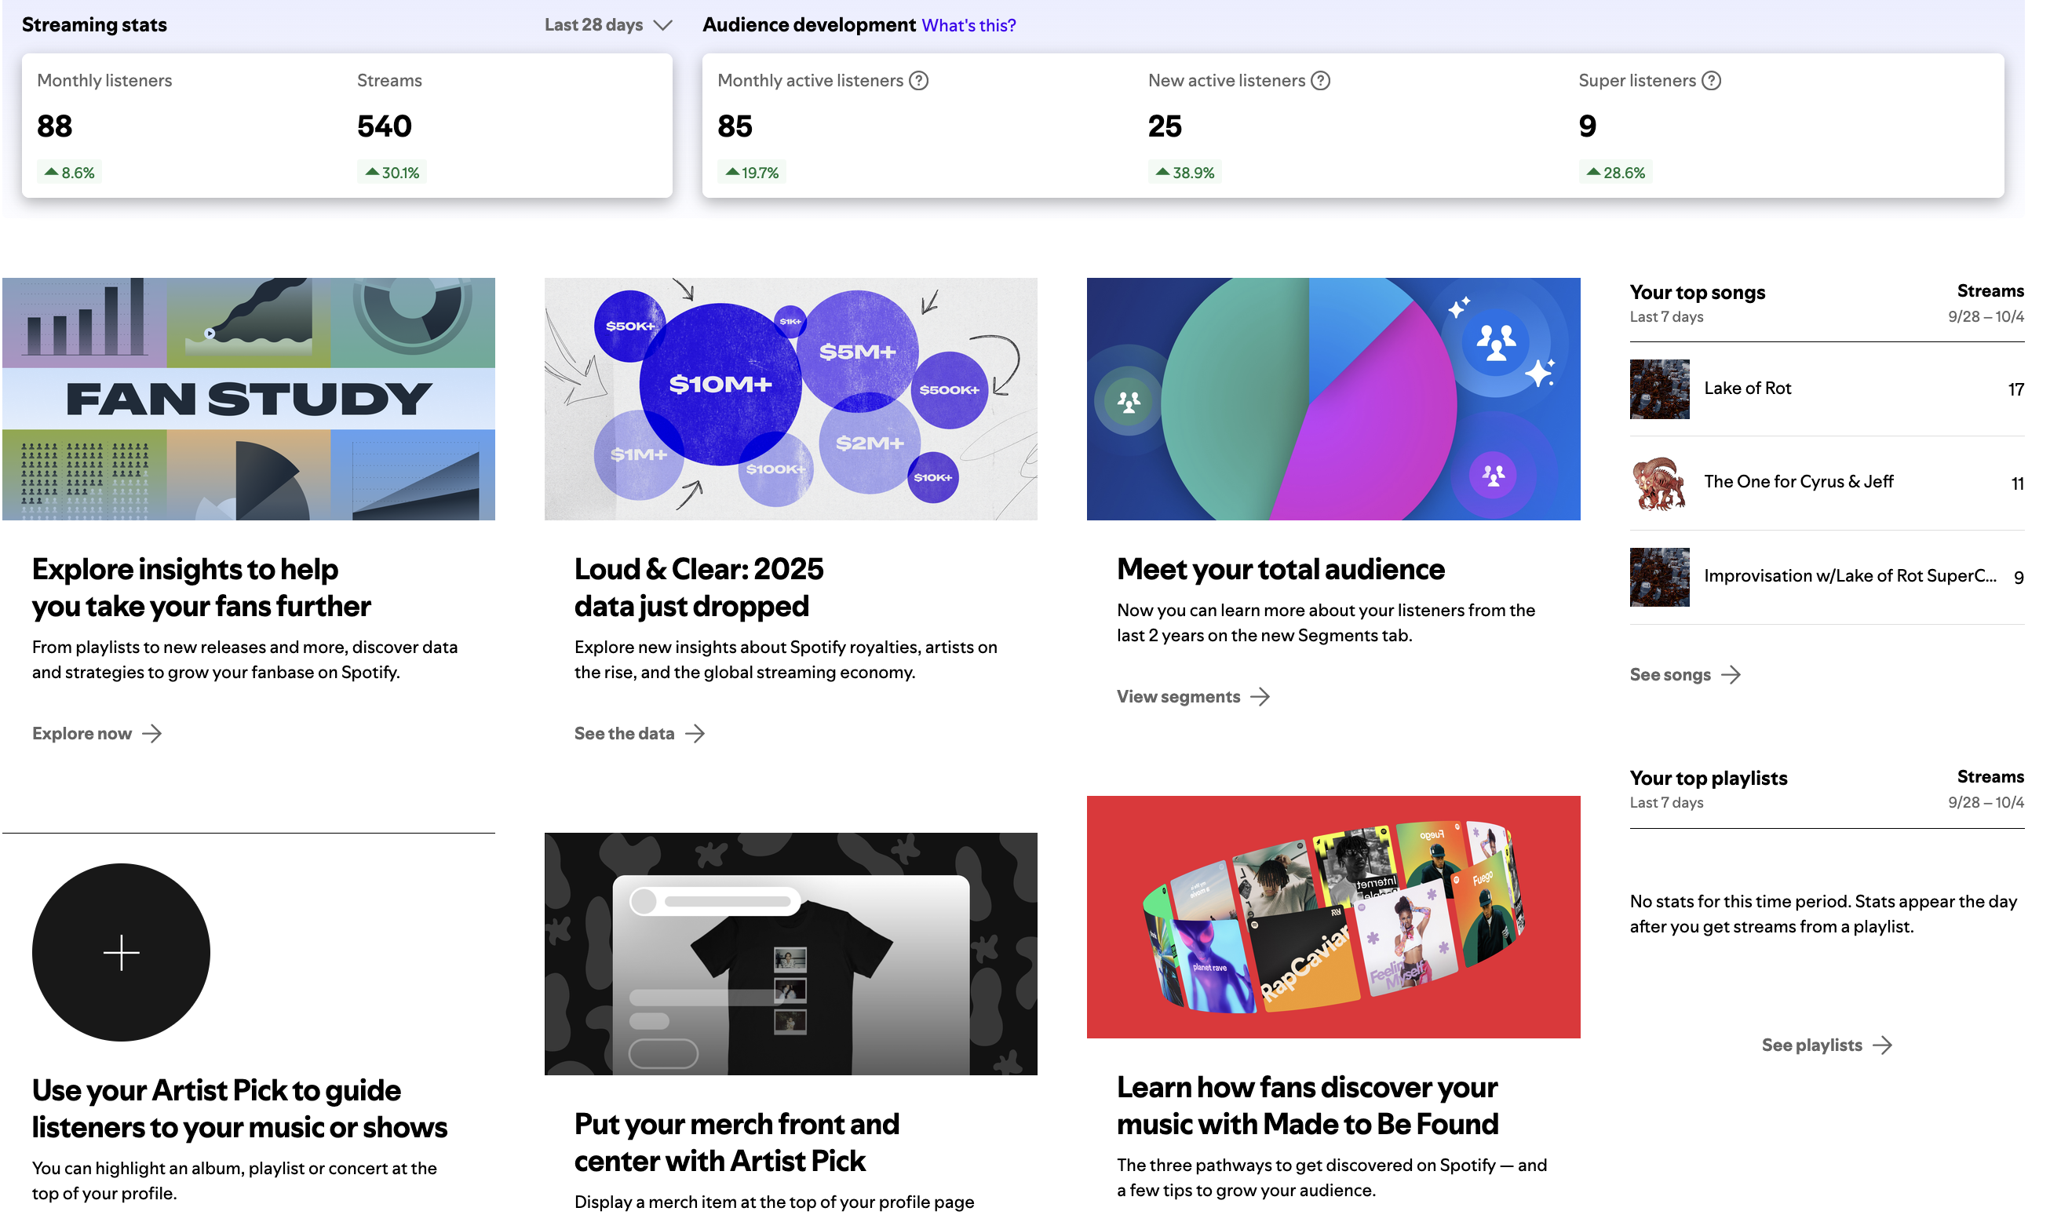The height and width of the screenshot is (1215, 2050).
Task: Click the Fan Study banner image
Action: pos(249,399)
